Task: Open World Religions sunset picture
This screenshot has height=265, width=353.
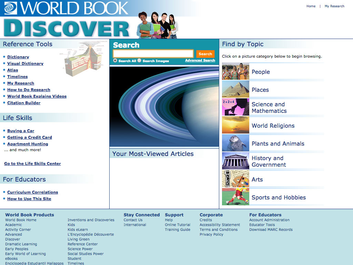Action: (x=235, y=125)
